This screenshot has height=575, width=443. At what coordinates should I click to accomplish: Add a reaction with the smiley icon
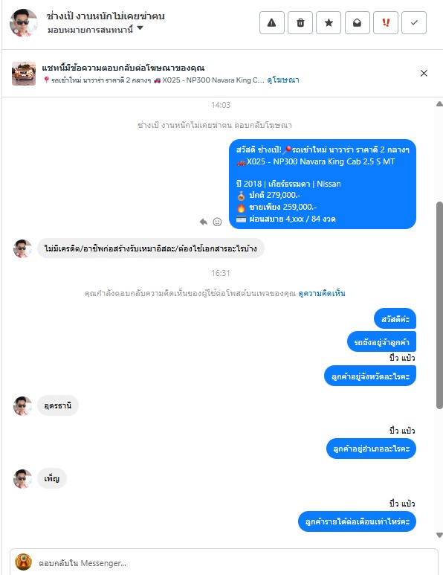(217, 222)
